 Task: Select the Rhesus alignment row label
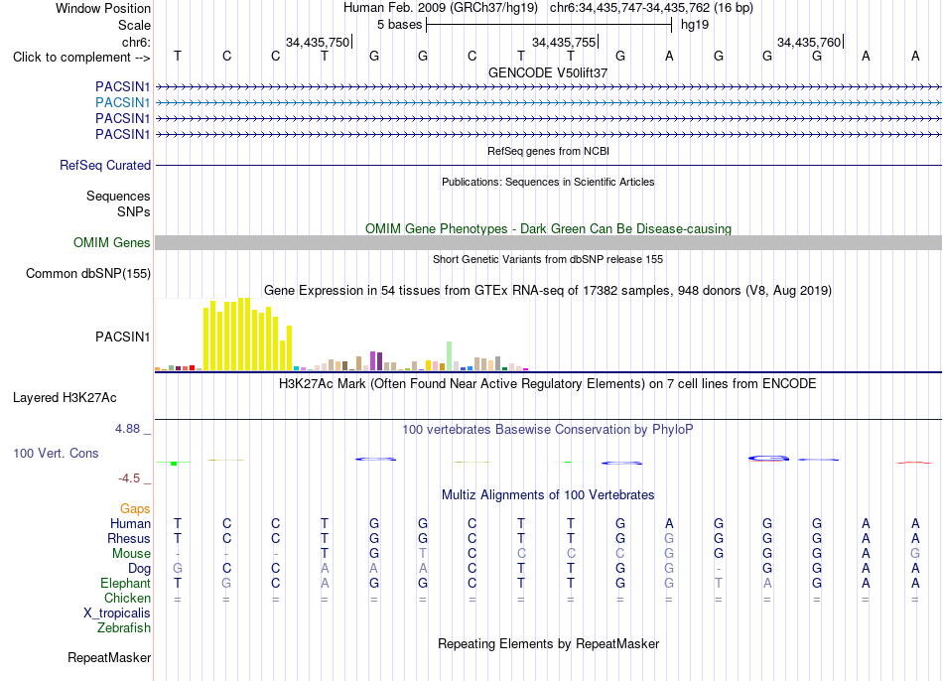pyautogui.click(x=129, y=538)
